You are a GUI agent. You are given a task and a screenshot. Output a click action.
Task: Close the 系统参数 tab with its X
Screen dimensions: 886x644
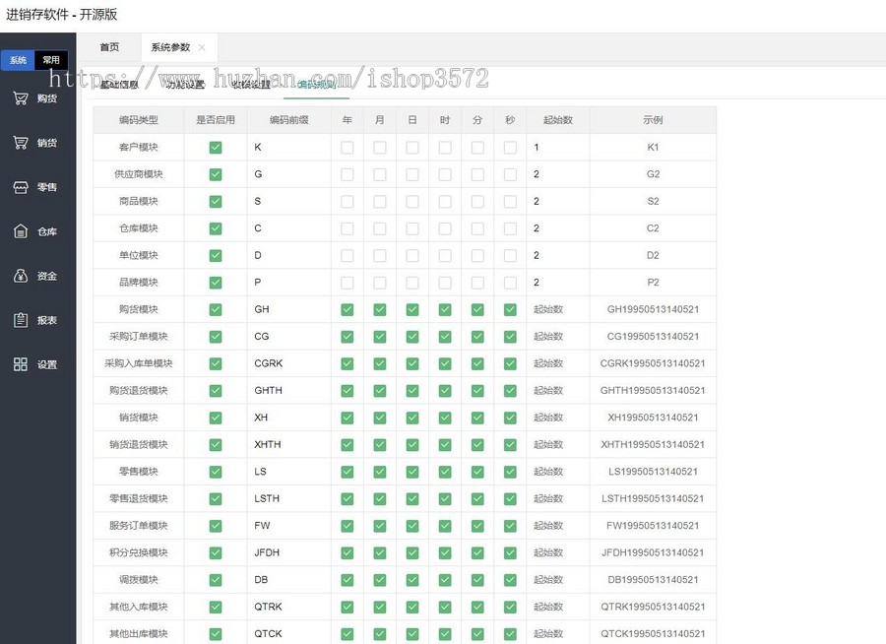pos(202,47)
